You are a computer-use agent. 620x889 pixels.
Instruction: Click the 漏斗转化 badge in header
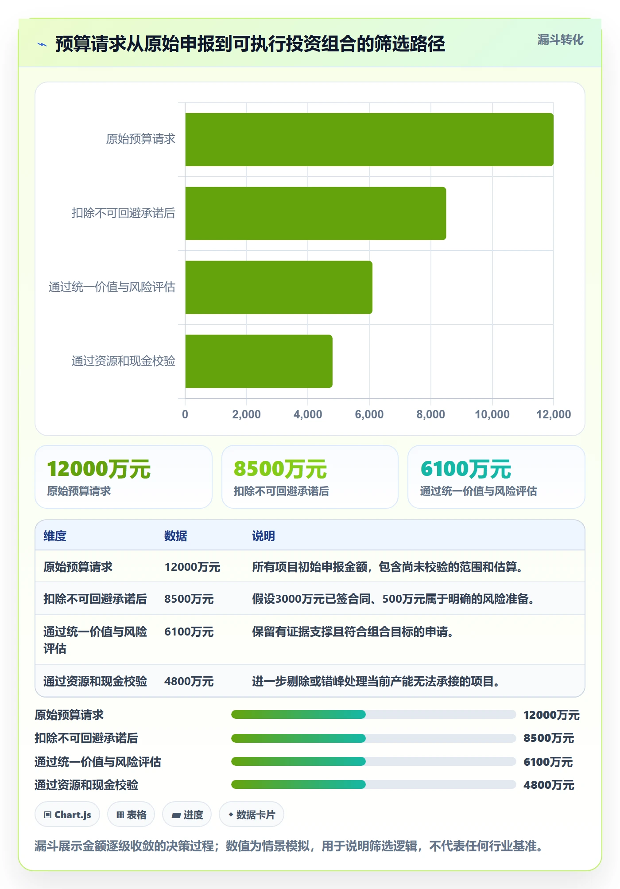(560, 40)
